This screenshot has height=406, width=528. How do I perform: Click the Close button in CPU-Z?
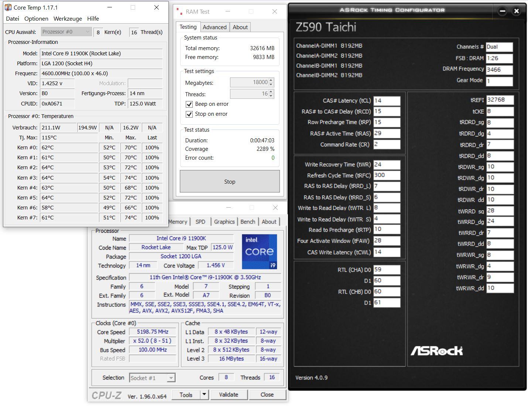(x=267, y=395)
